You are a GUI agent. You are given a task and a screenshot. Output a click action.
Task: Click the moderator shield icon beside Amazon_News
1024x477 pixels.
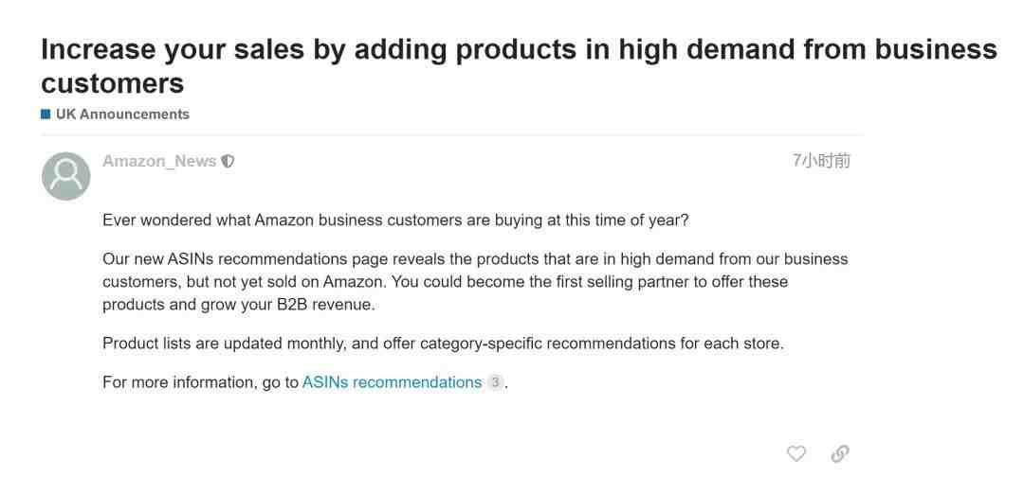coord(228,161)
